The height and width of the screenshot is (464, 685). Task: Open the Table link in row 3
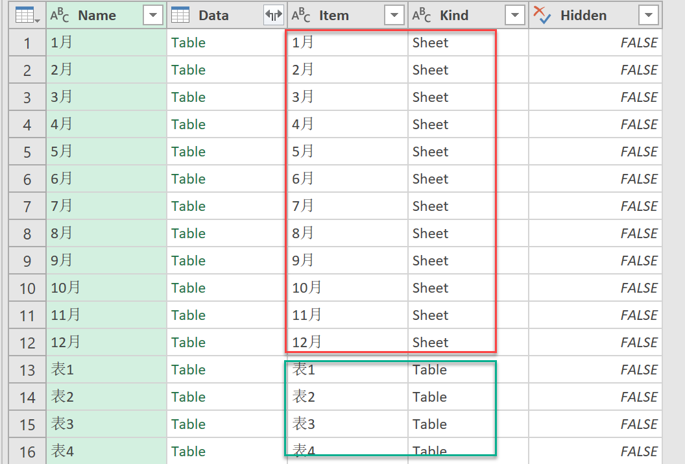188,97
